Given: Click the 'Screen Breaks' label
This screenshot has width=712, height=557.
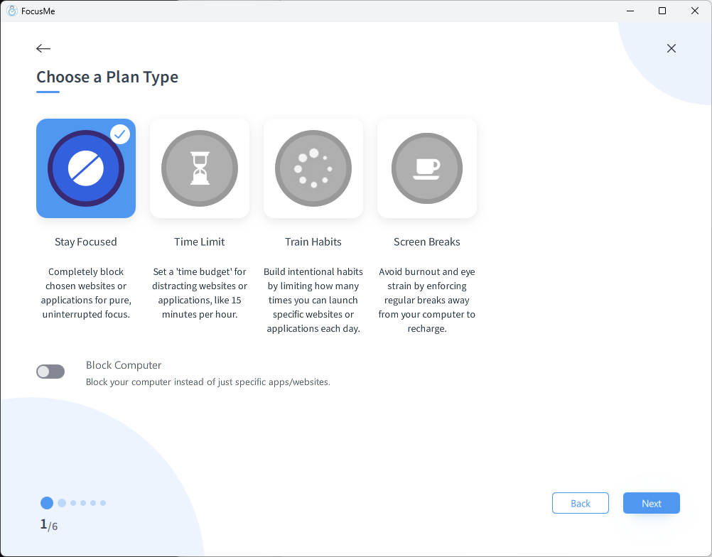Looking at the screenshot, I should (427, 242).
